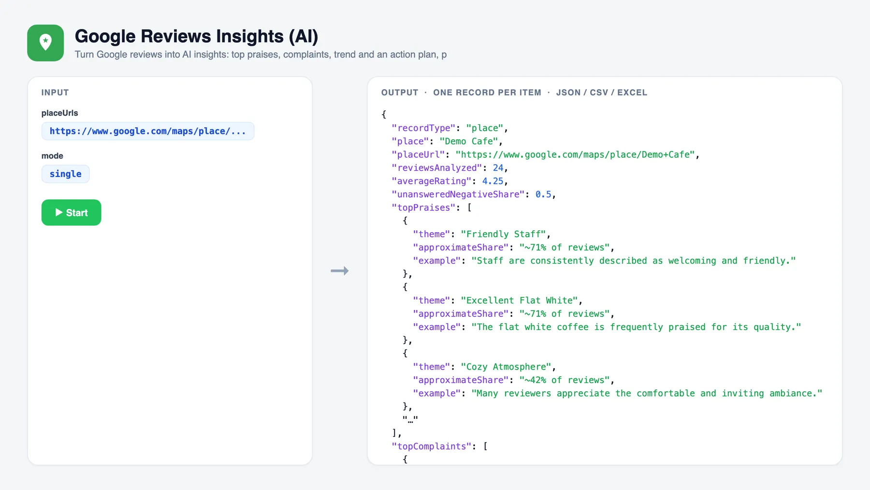Click 'ONE RECORD PER ITEM' header text
The height and width of the screenshot is (490, 870).
[x=487, y=92]
